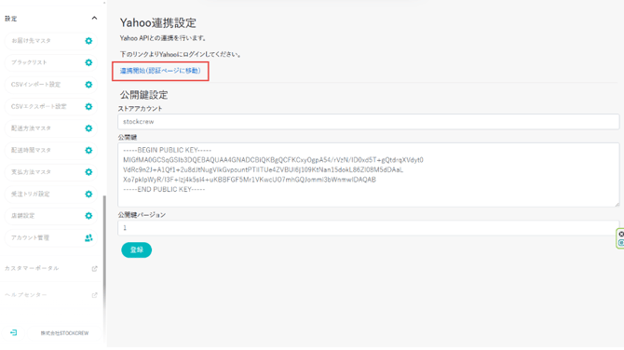This screenshot has height=350, width=624.
Task: Click inside the 公開鍵 text area
Action: [368, 175]
